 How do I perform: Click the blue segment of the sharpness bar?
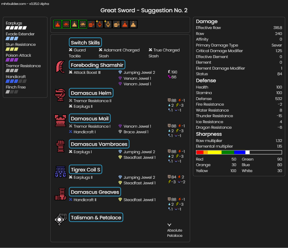point(240,152)
